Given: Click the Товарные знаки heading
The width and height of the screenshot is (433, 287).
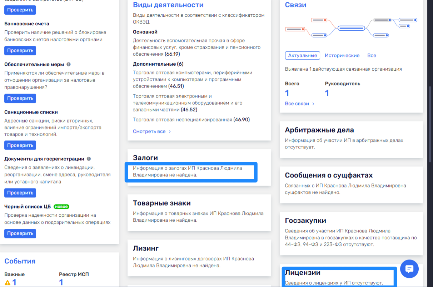Looking at the screenshot, I should pyautogui.click(x=162, y=203).
